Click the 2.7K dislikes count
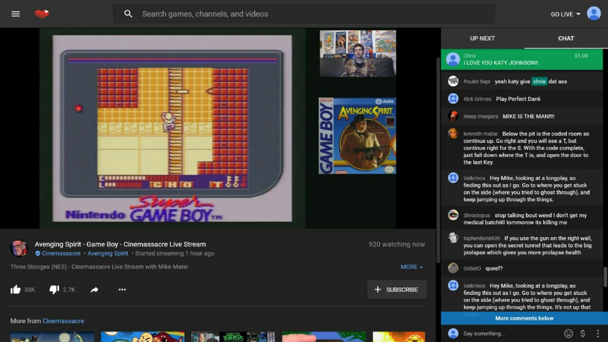 pos(69,290)
